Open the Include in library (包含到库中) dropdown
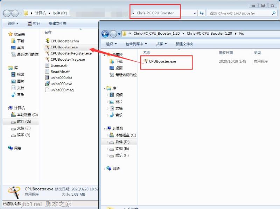This screenshot has height=209, width=280. pos(136,44)
